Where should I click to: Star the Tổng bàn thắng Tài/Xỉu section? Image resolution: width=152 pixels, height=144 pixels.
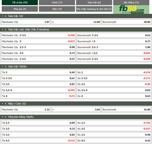[5, 117]
